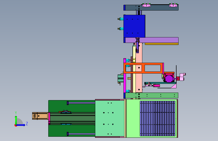Image resolution: width=218 pixels, height=141 pixels.
Task: Click the Z label on the axis triad
Action: (x=27, y=123)
